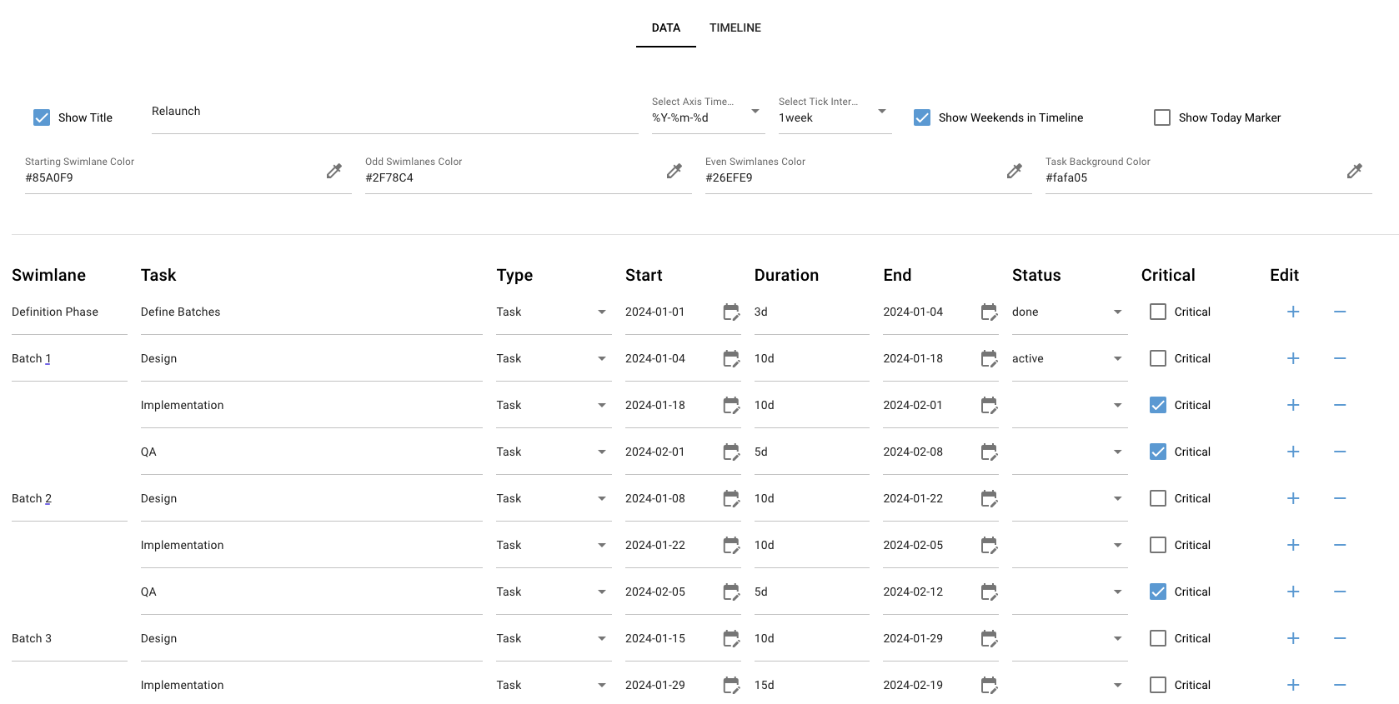This screenshot has width=1399, height=704.
Task: Uncheck Critical for QA starting 2024-02-01
Action: click(x=1158, y=452)
